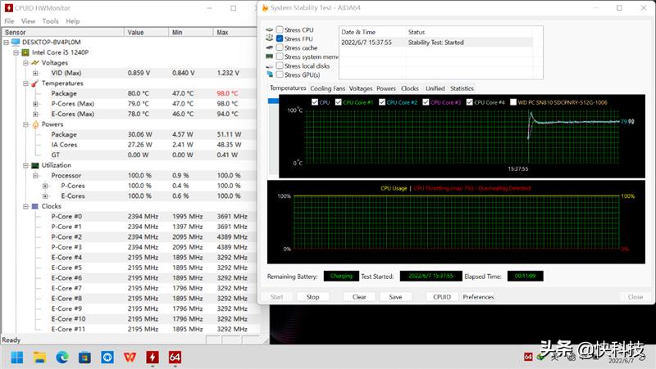Click AIDA64 flame icon in title bar

(x=265, y=8)
